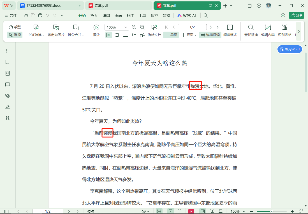Toggle Continuous Reading (连续阅读) mode
The image size is (308, 214).
pos(210,35)
